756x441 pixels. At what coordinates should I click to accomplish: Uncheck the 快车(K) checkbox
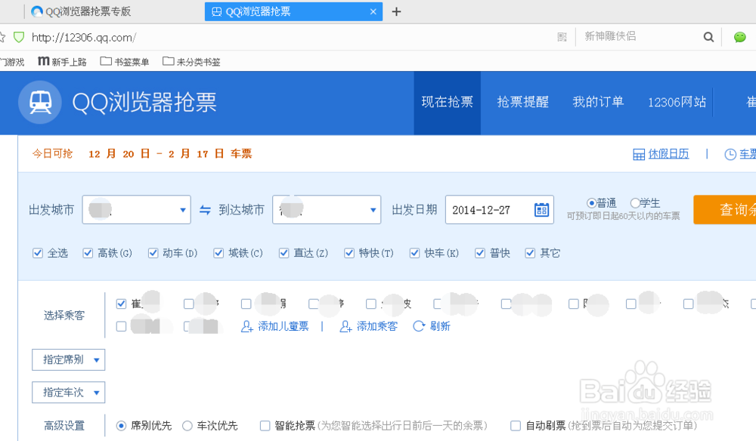point(414,253)
